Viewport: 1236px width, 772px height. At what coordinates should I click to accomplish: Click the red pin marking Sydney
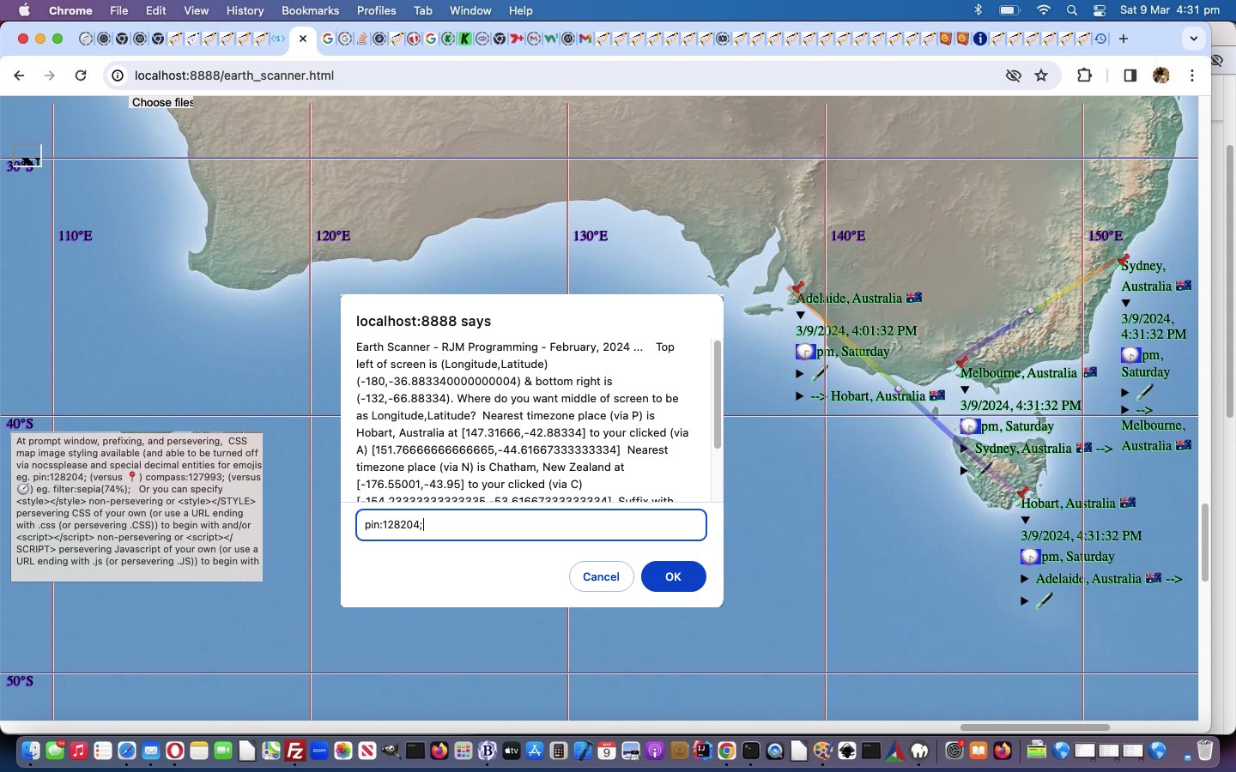(x=1123, y=259)
